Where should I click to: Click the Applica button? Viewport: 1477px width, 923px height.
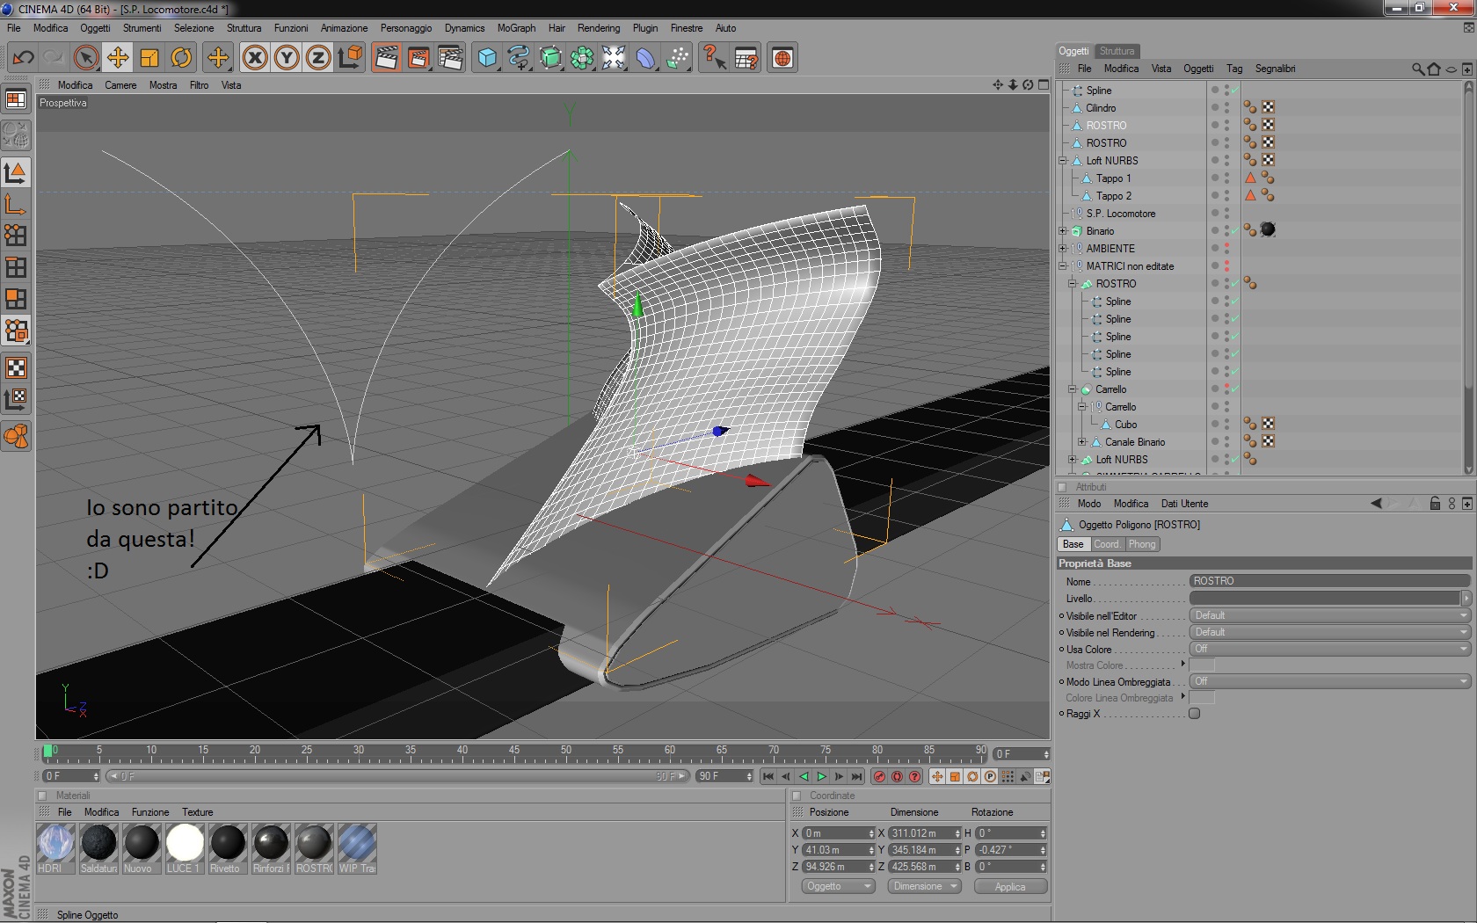pyautogui.click(x=1010, y=887)
